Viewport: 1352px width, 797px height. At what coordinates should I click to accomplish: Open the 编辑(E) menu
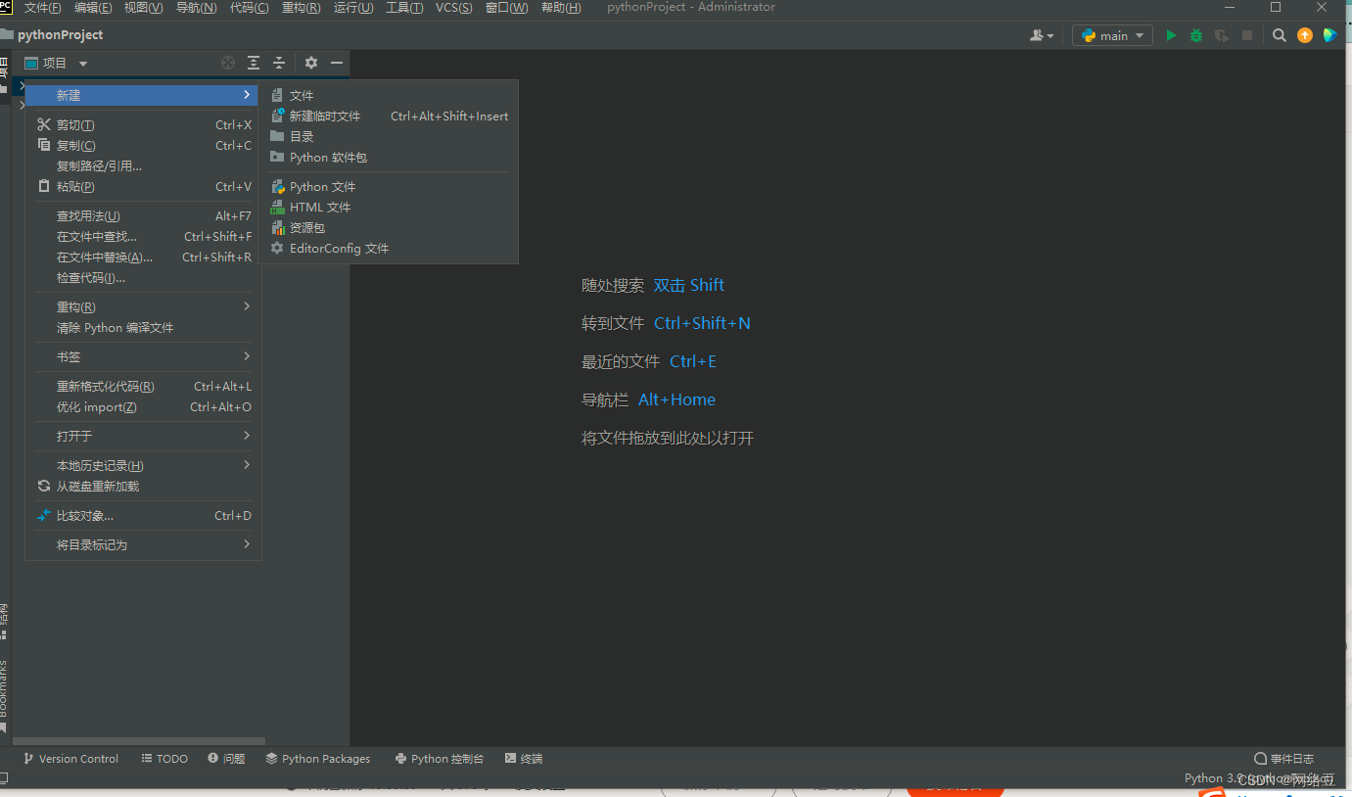(x=93, y=8)
